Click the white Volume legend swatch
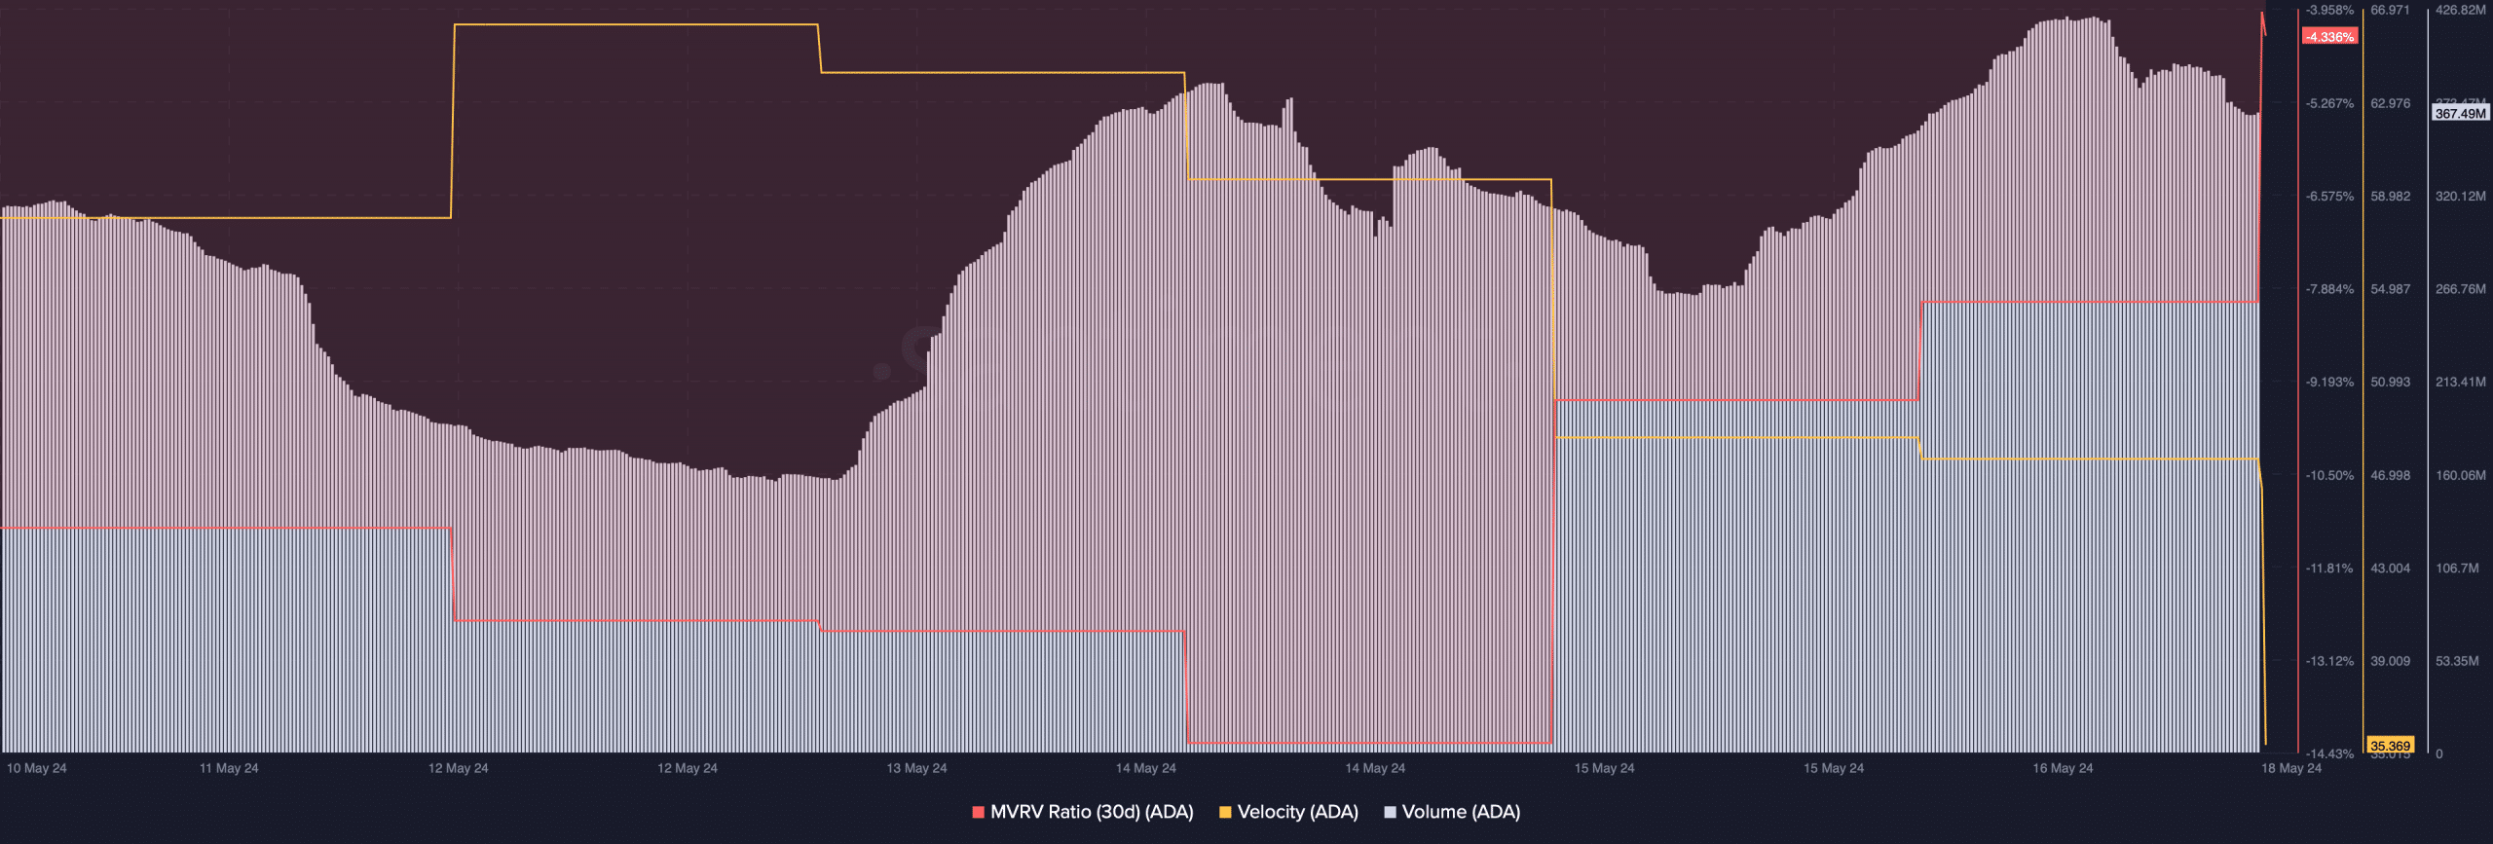The width and height of the screenshot is (2493, 844). 1390,812
